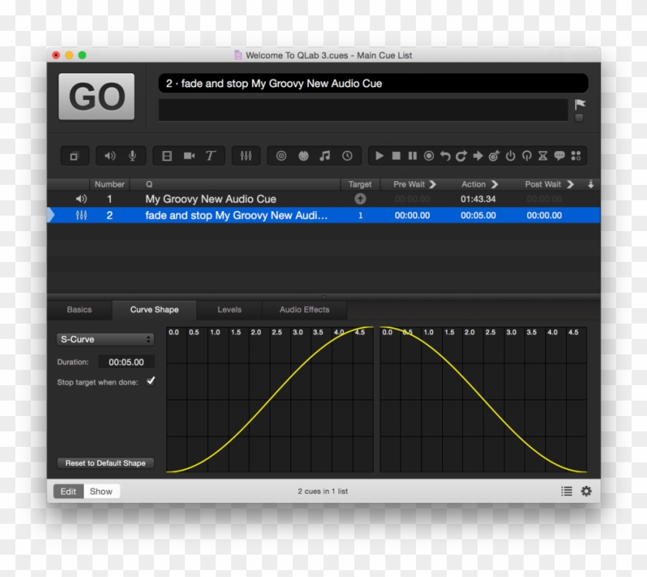Add a MIDI File cue music-note icon
Image resolution: width=647 pixels, height=577 pixels.
click(x=325, y=156)
